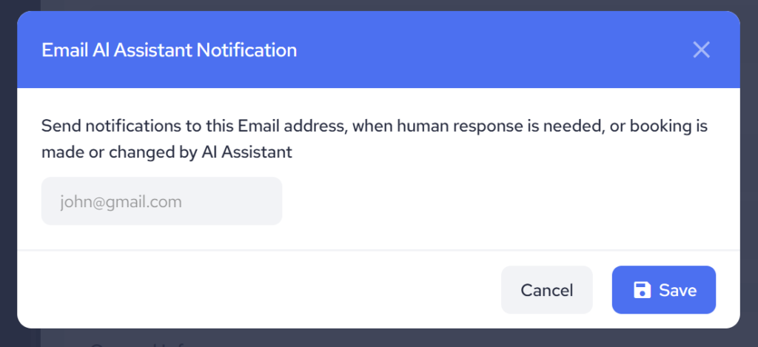This screenshot has height=347, width=758.
Task: Focus the email address input field
Action: click(161, 201)
